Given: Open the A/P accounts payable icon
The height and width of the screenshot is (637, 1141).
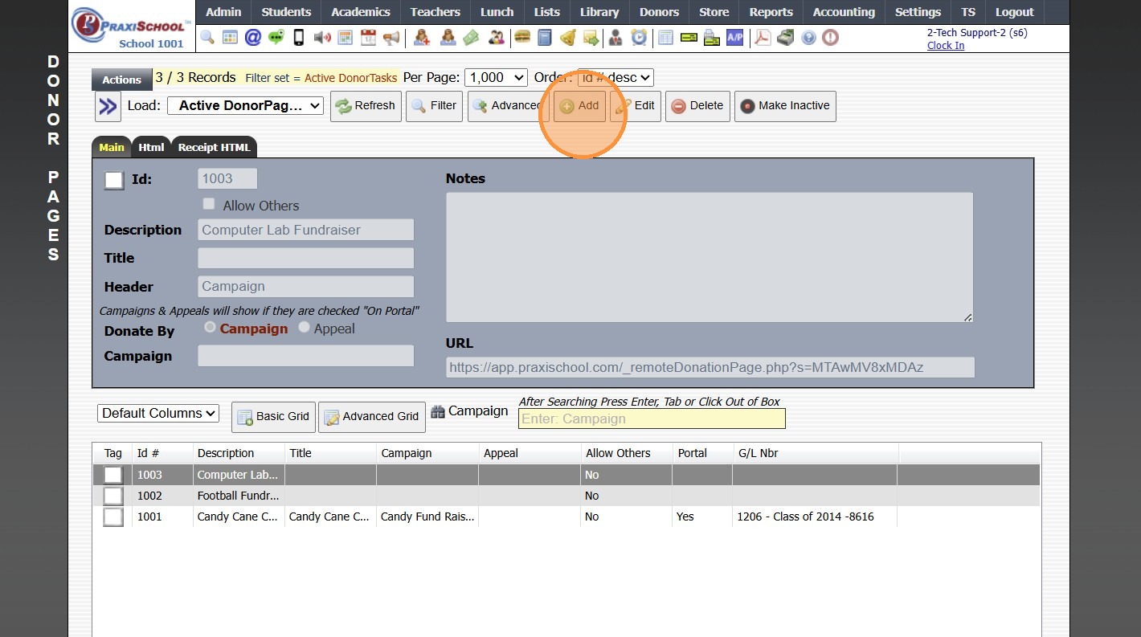Looking at the screenshot, I should click(734, 37).
